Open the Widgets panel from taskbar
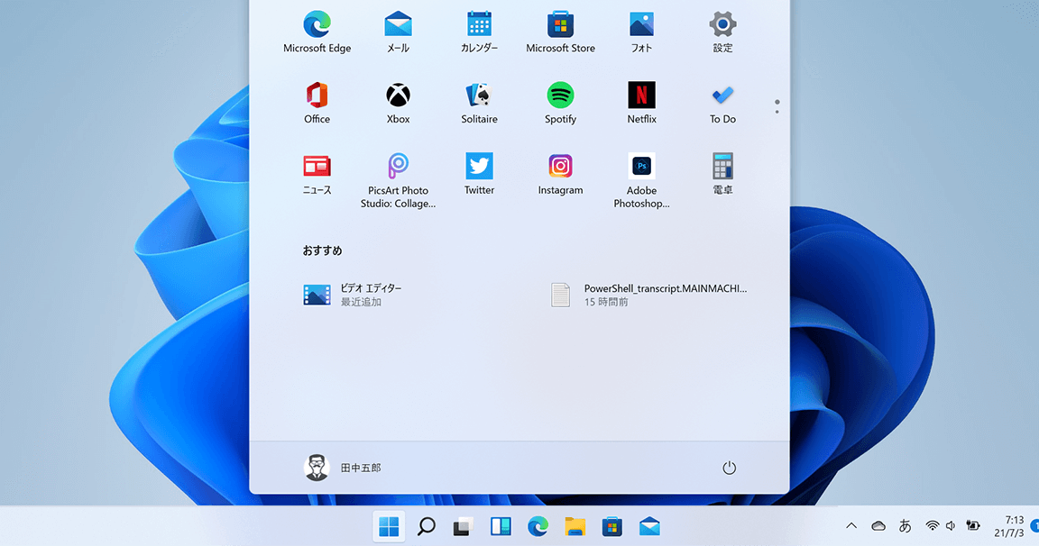 coord(501,527)
